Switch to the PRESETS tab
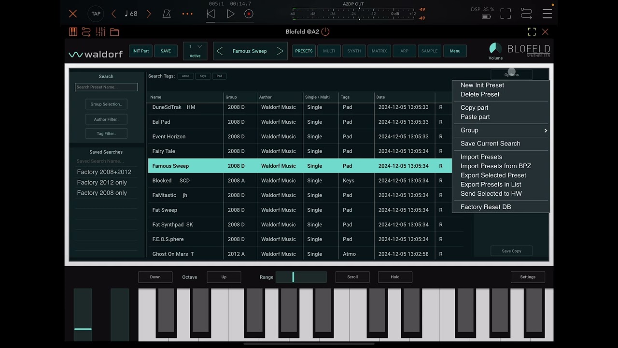 click(x=304, y=51)
